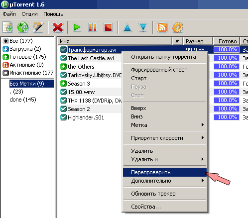This screenshot has height=218, width=248.
Task: Select the 15.00.wmv torrent
Action: [x=81, y=92]
